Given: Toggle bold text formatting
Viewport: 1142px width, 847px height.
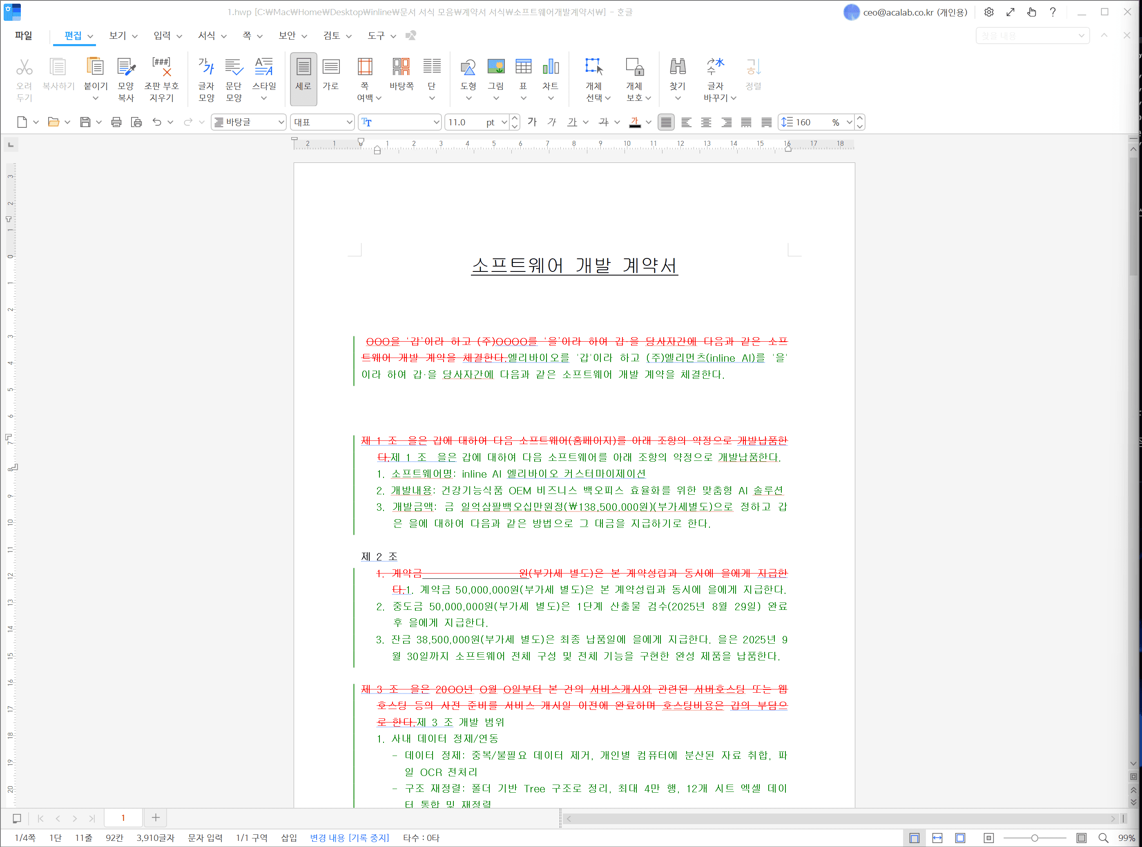Looking at the screenshot, I should pos(532,122).
